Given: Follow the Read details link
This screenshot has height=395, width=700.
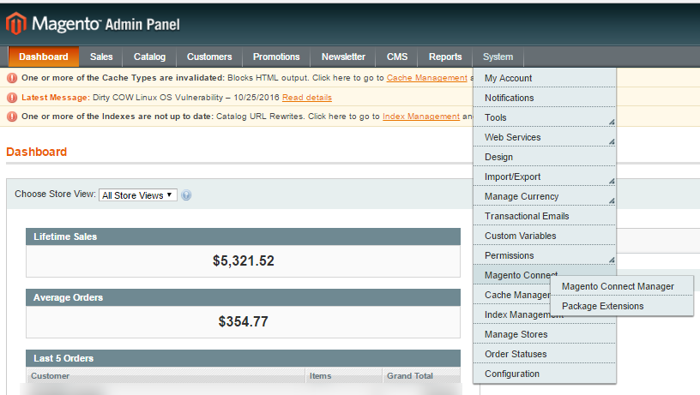Looking at the screenshot, I should [x=307, y=97].
